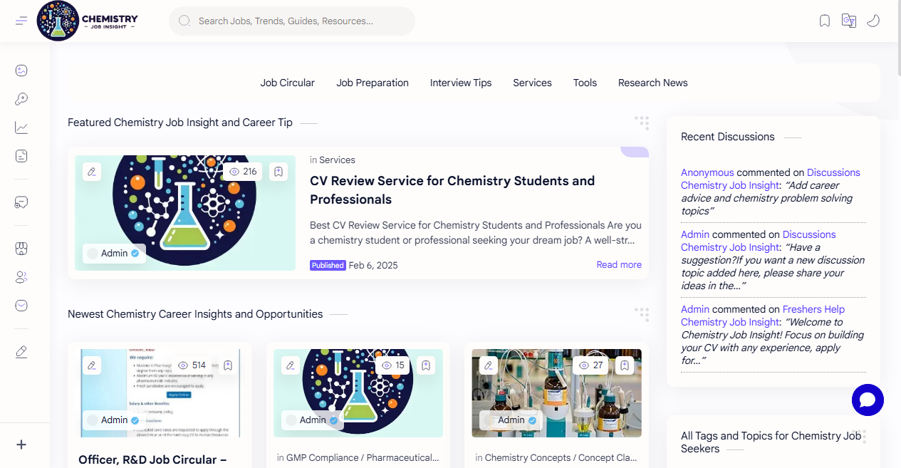The width and height of the screenshot is (901, 468).
Task: Open grid options beside Newest Chemistry section
Action: point(642,314)
